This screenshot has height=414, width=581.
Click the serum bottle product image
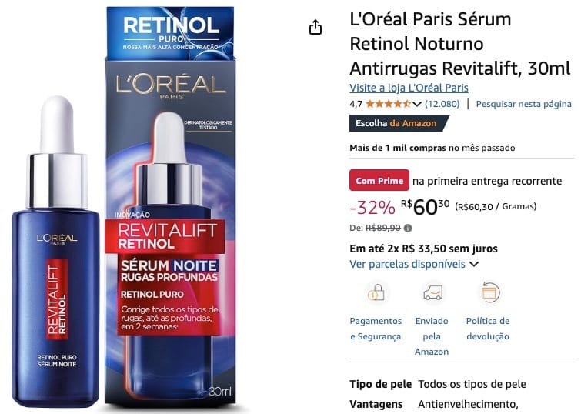click(x=56, y=252)
